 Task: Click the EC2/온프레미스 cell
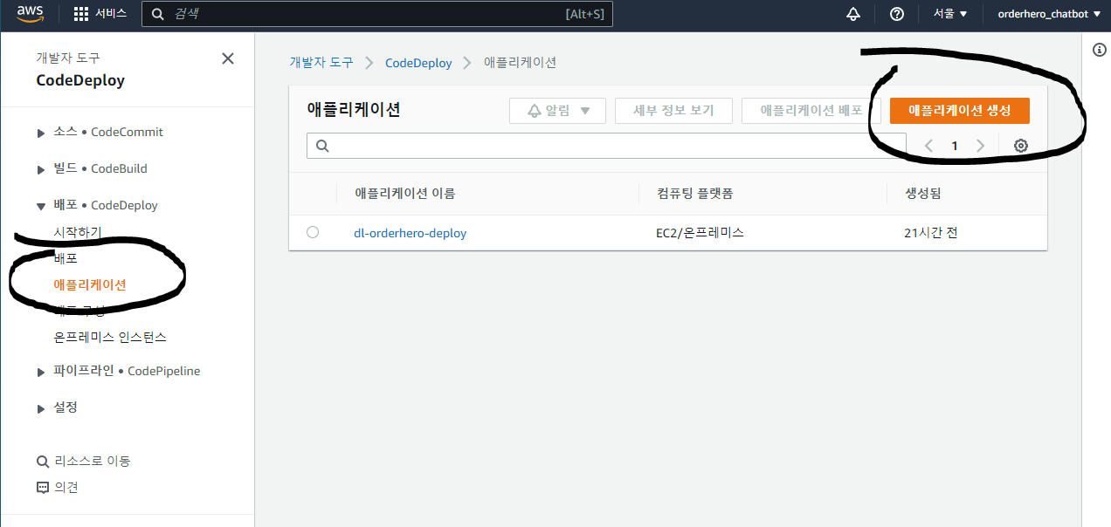point(700,233)
